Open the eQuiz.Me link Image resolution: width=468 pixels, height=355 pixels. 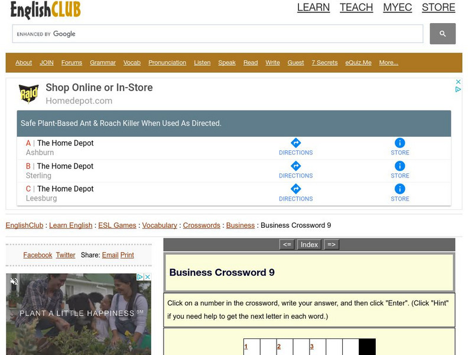pyautogui.click(x=358, y=63)
